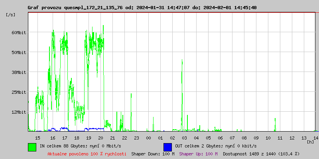Select the 12Mbit y-axis label
The width and height of the screenshot is (319, 159).
[x=19, y=112]
